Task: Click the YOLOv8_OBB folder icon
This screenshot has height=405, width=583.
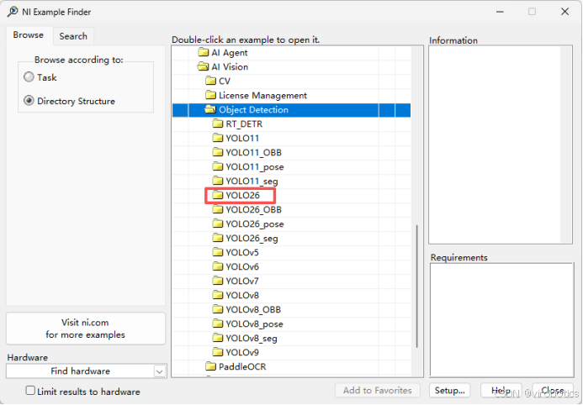Action: pyautogui.click(x=218, y=309)
